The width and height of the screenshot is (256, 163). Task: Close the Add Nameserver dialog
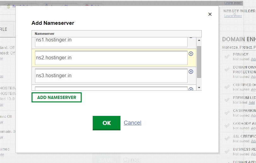[210, 14]
